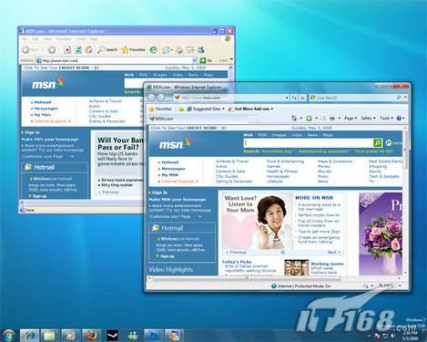Click the Forward button in the IE8 window
Viewport: 427px width, 342px height.
click(161, 98)
